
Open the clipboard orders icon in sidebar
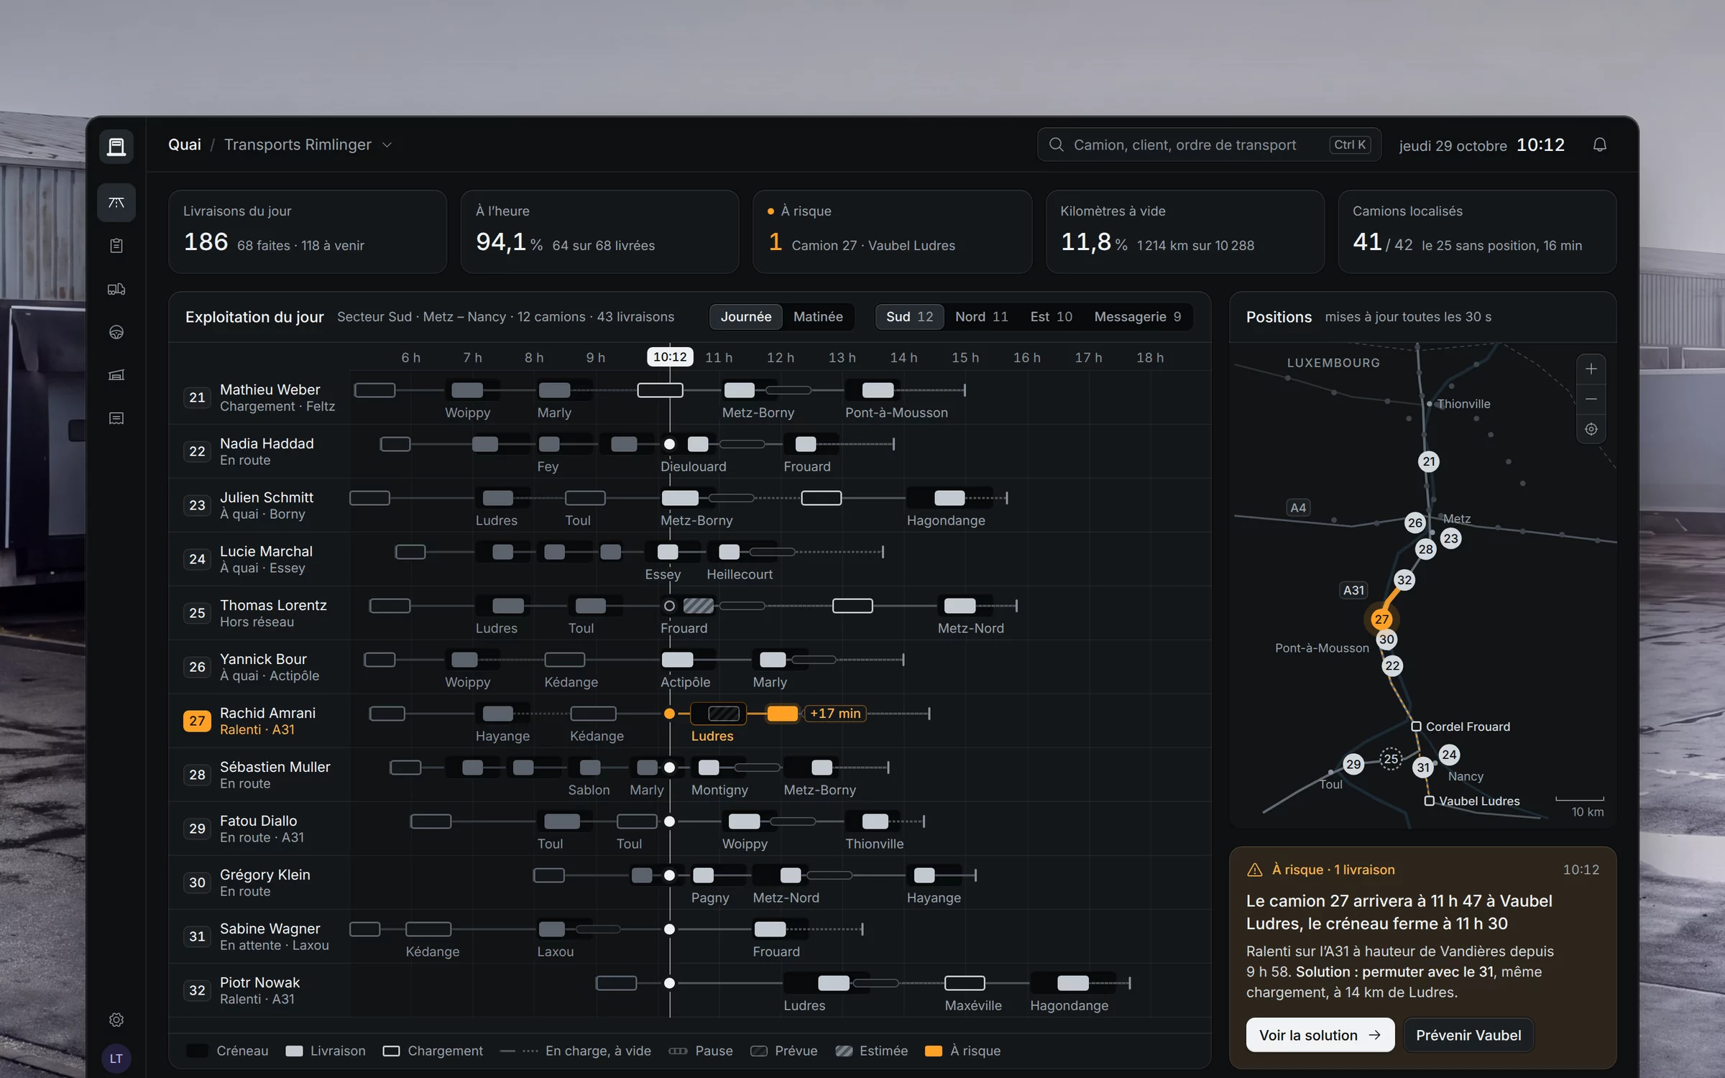[x=116, y=246]
